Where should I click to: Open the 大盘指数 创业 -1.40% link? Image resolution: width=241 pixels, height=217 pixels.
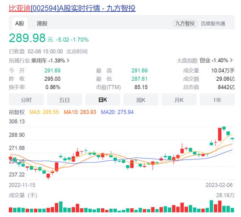click(204, 60)
